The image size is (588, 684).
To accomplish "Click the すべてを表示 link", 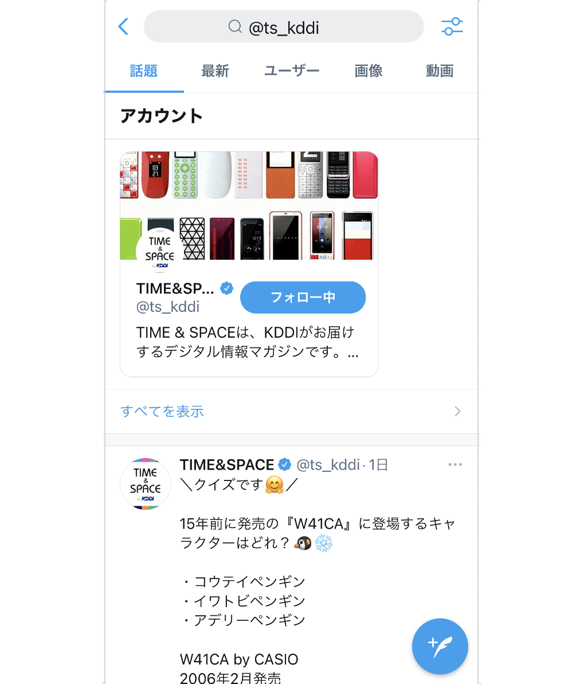I will [162, 411].
